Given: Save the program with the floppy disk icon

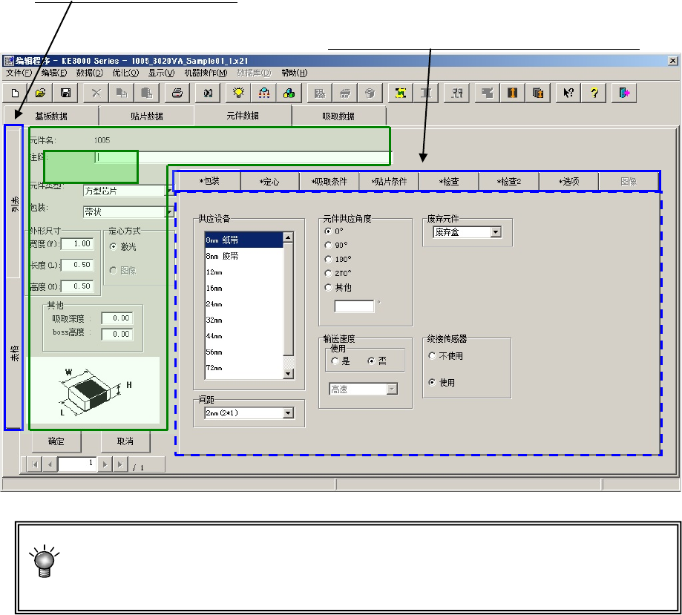Looking at the screenshot, I should click(65, 93).
